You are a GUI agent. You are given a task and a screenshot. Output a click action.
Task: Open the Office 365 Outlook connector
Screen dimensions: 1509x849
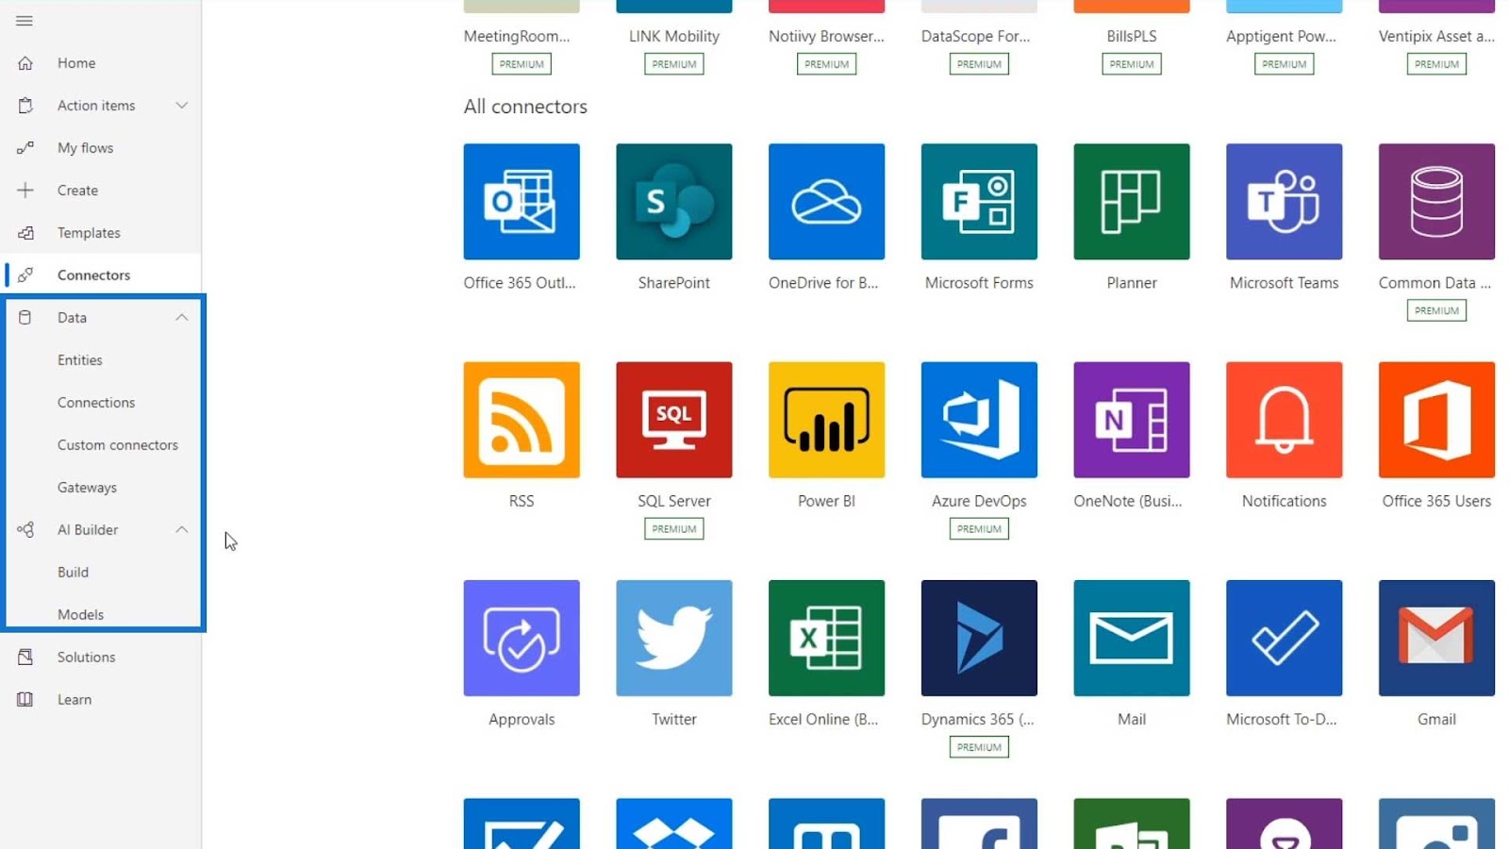pyautogui.click(x=522, y=202)
